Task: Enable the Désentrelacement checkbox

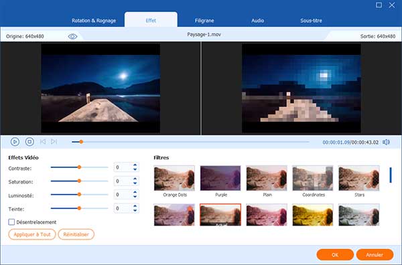Action: pyautogui.click(x=11, y=222)
